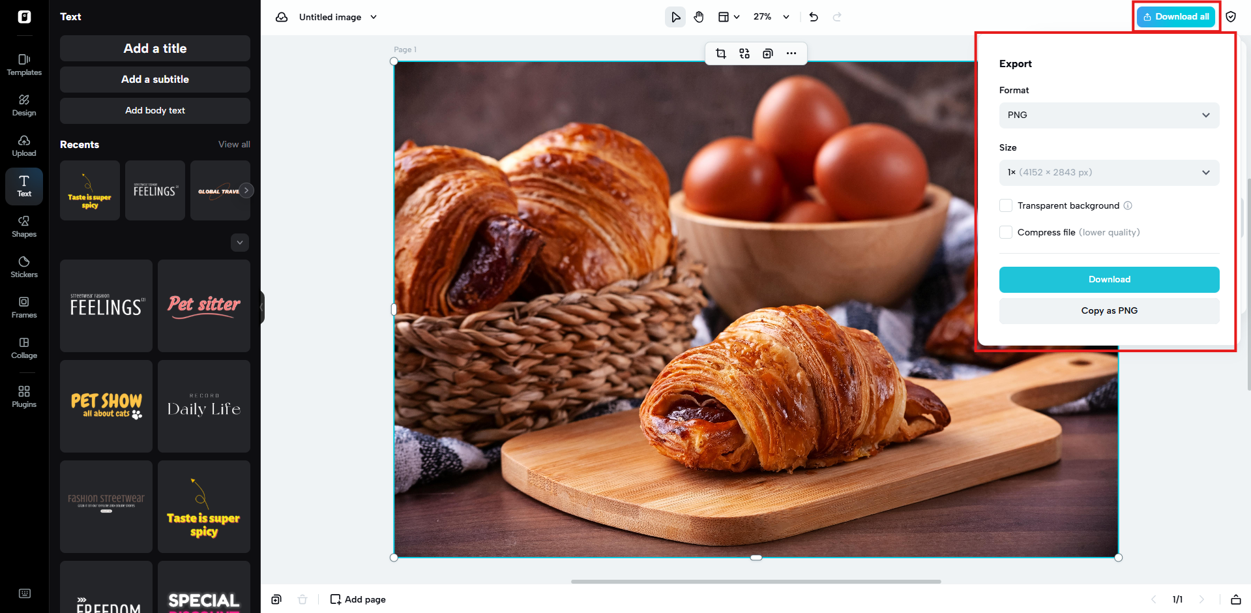
Task: Open the Templates sidebar panel
Action: click(24, 65)
